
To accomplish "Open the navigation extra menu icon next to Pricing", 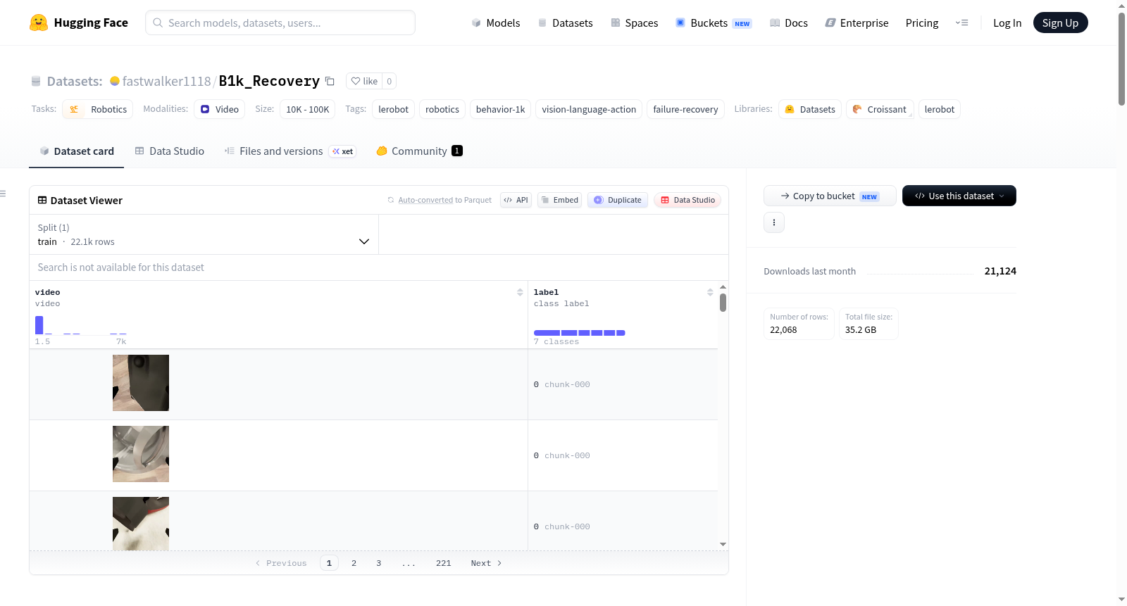I will coord(961,23).
